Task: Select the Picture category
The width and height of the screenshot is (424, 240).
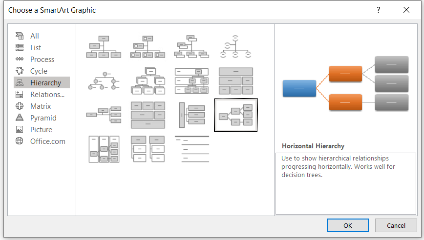Action: (x=42, y=130)
